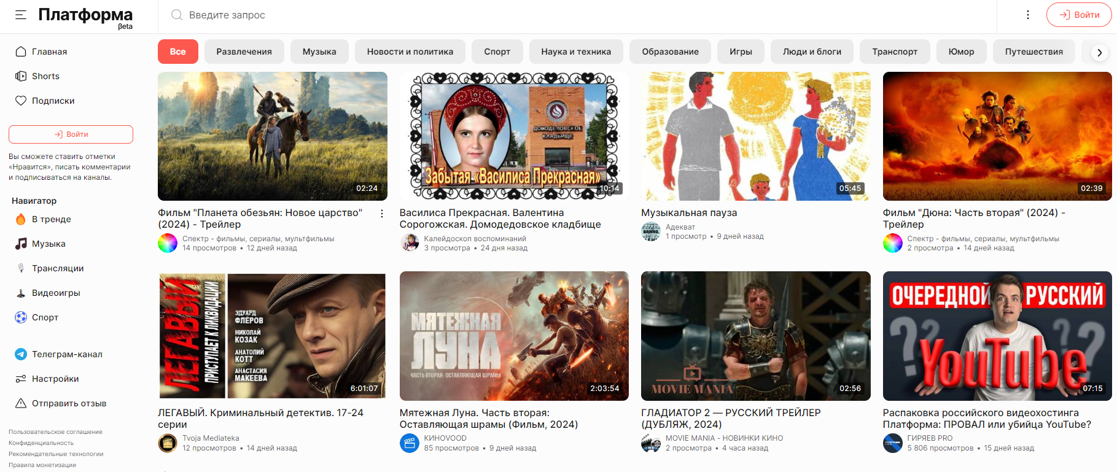This screenshot has height=472, width=1117.
Task: Select the Music category chip
Action: click(x=319, y=52)
